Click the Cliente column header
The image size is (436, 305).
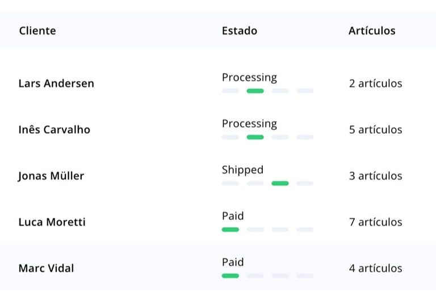[x=37, y=31]
